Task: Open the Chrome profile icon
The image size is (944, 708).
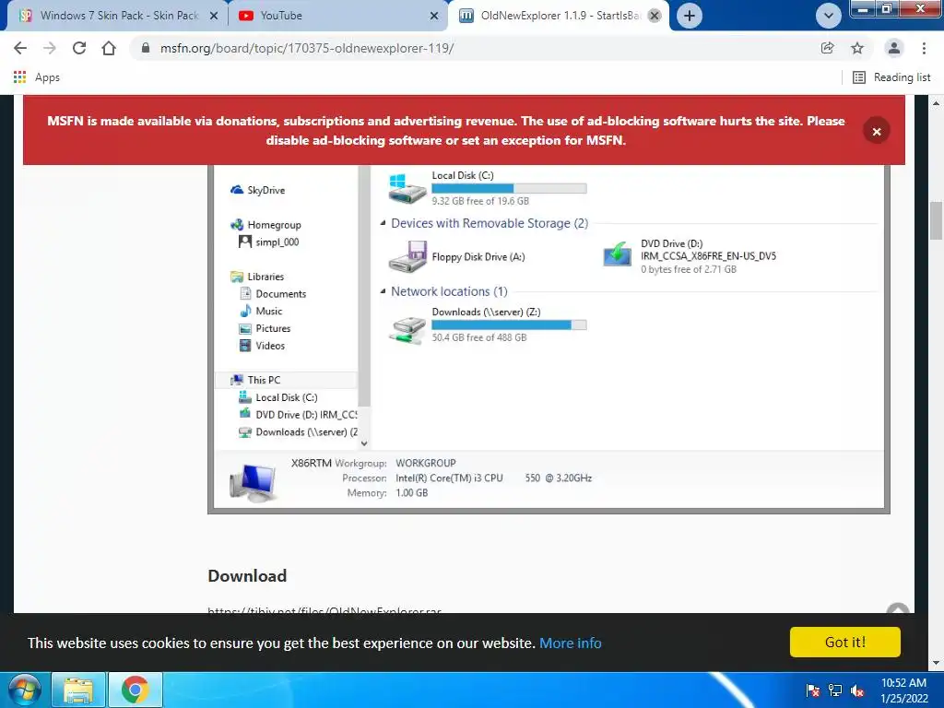Action: [894, 48]
